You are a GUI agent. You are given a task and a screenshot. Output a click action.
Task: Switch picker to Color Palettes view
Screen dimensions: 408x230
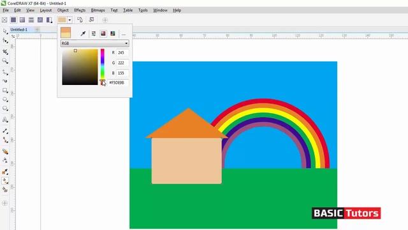pyautogui.click(x=113, y=34)
